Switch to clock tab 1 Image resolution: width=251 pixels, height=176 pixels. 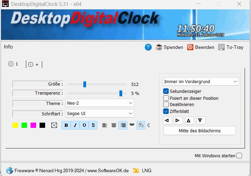coord(16,64)
